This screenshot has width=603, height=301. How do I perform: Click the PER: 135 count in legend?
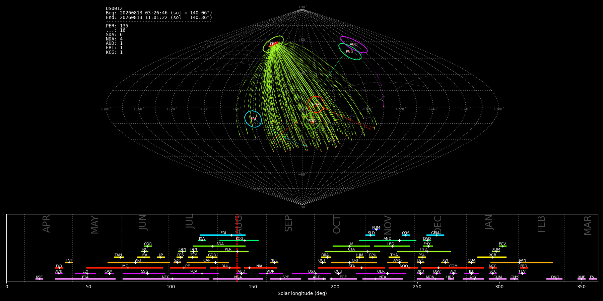click(x=117, y=26)
